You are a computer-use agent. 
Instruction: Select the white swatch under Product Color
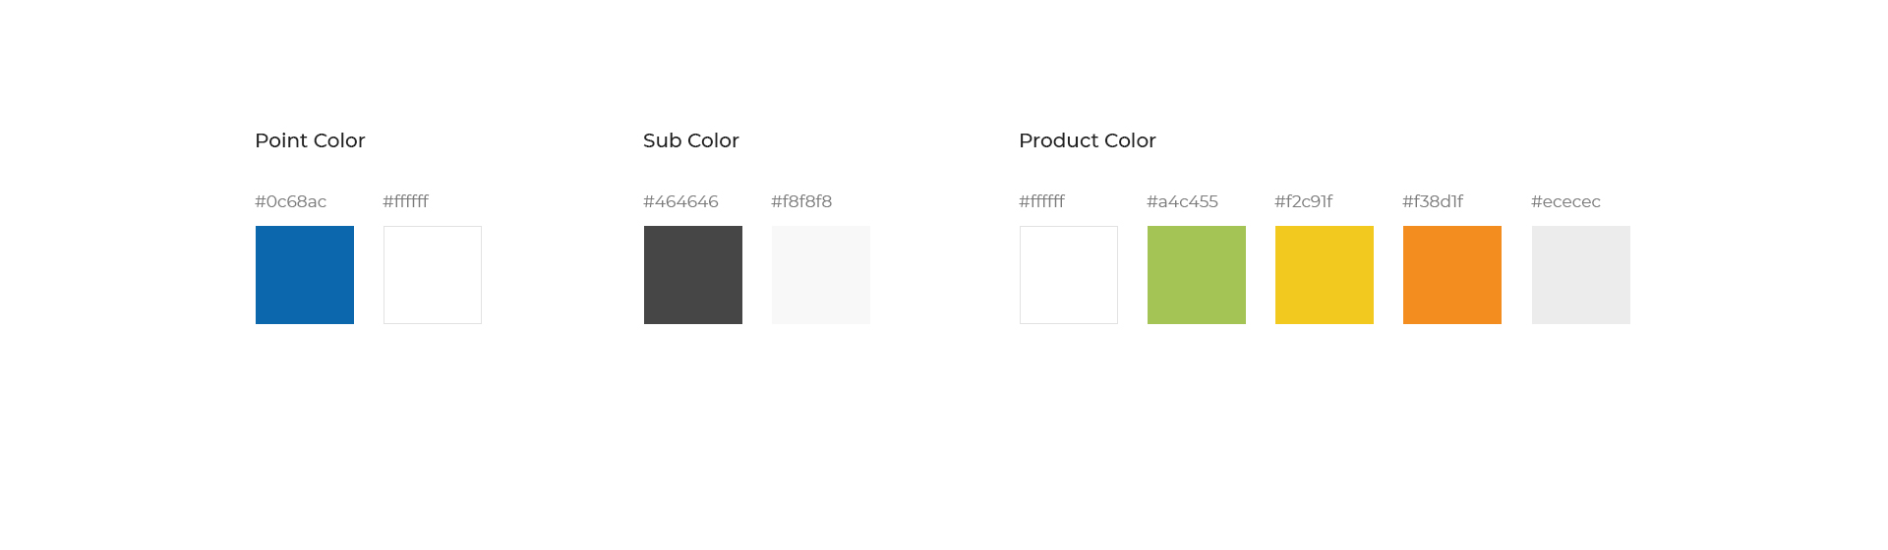tap(1069, 275)
